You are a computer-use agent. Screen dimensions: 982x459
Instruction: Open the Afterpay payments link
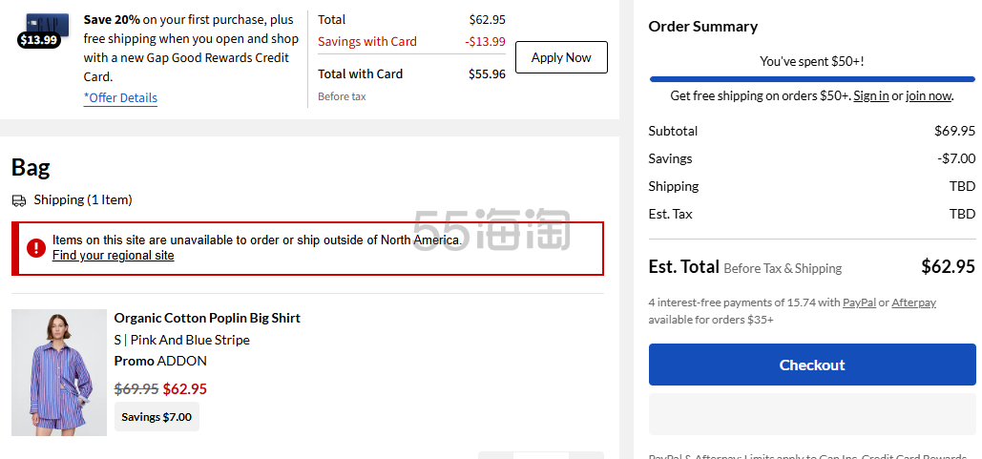pos(913,303)
